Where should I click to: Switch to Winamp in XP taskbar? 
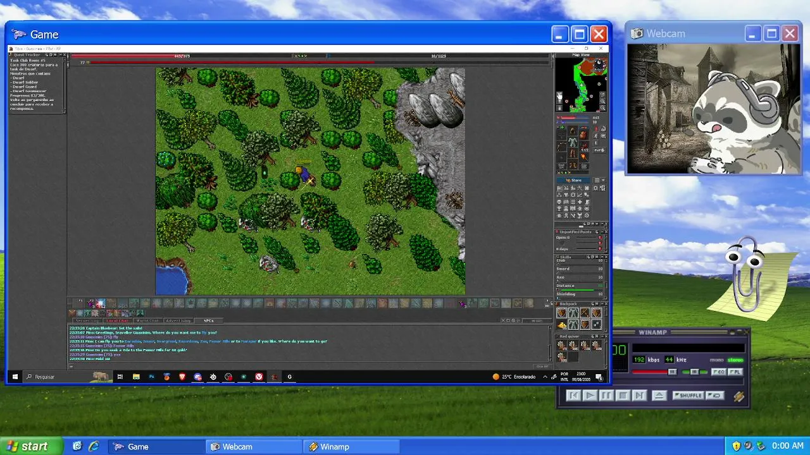pos(352,447)
